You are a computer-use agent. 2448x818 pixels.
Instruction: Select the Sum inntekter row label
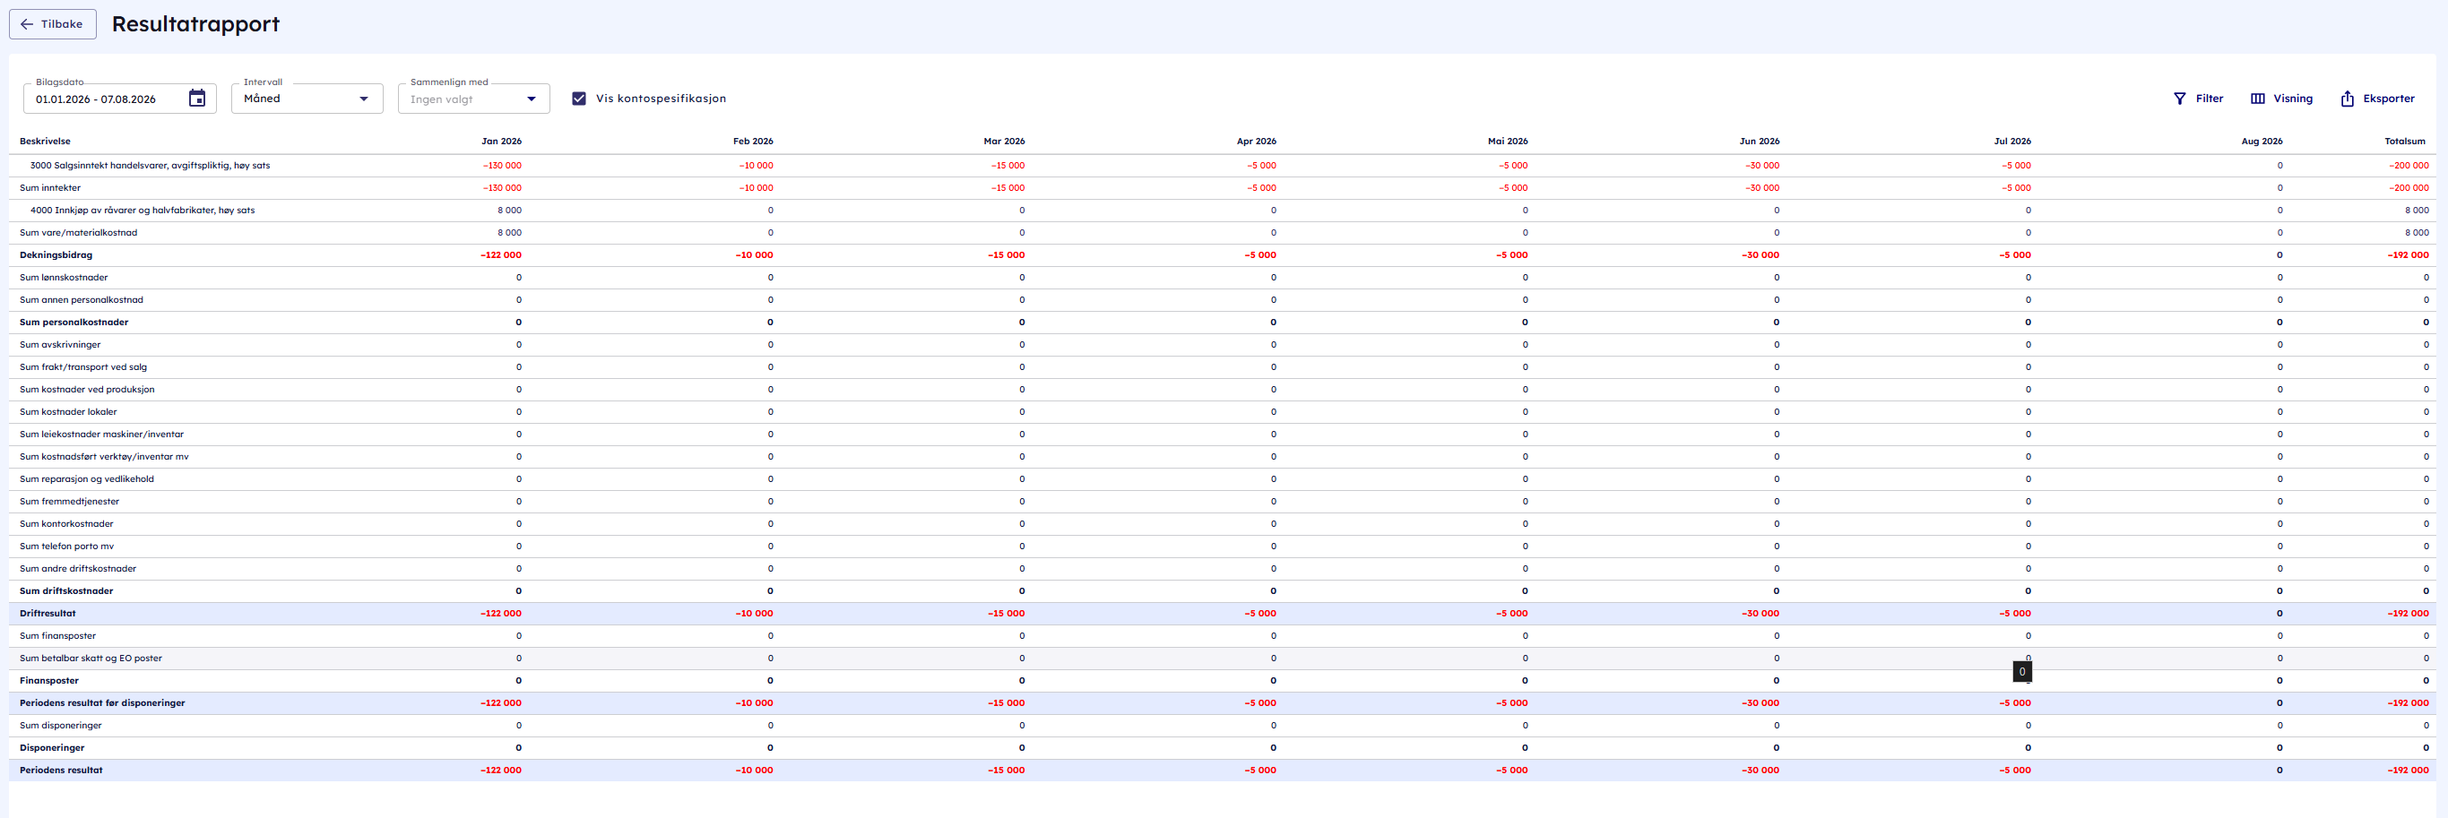coord(49,188)
